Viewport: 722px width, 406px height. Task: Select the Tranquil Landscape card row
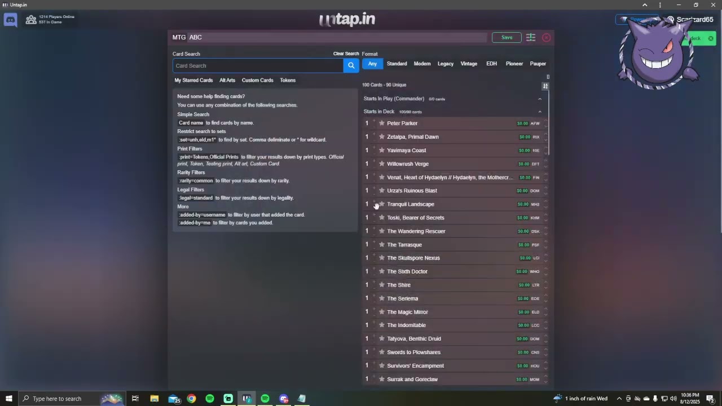click(455, 204)
